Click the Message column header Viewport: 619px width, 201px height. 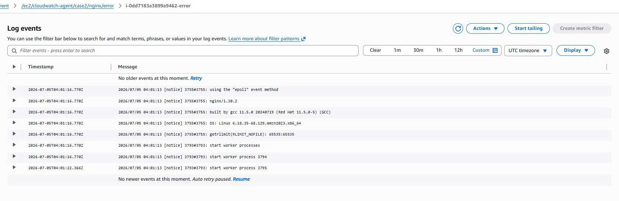[127, 67]
